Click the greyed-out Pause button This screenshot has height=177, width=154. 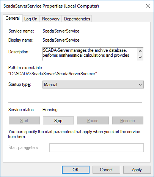pos(93,121)
